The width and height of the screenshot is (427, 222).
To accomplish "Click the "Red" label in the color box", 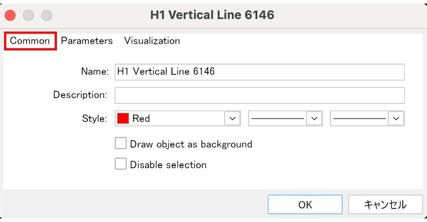I will (x=141, y=119).
